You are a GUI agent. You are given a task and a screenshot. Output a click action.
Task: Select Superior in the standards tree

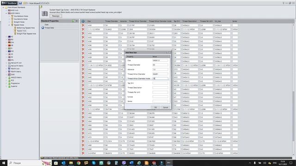[x=14, y=86]
